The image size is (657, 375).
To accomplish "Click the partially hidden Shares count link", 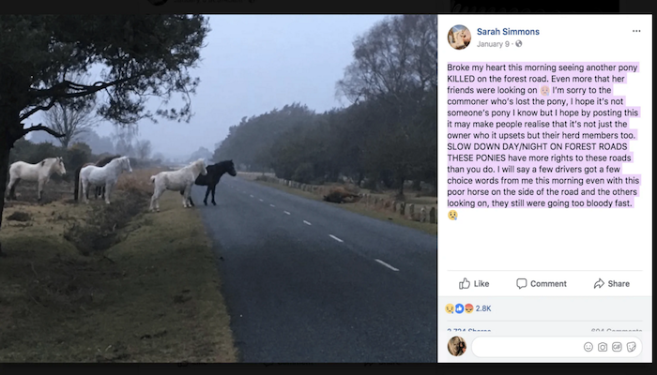I will click(x=469, y=330).
